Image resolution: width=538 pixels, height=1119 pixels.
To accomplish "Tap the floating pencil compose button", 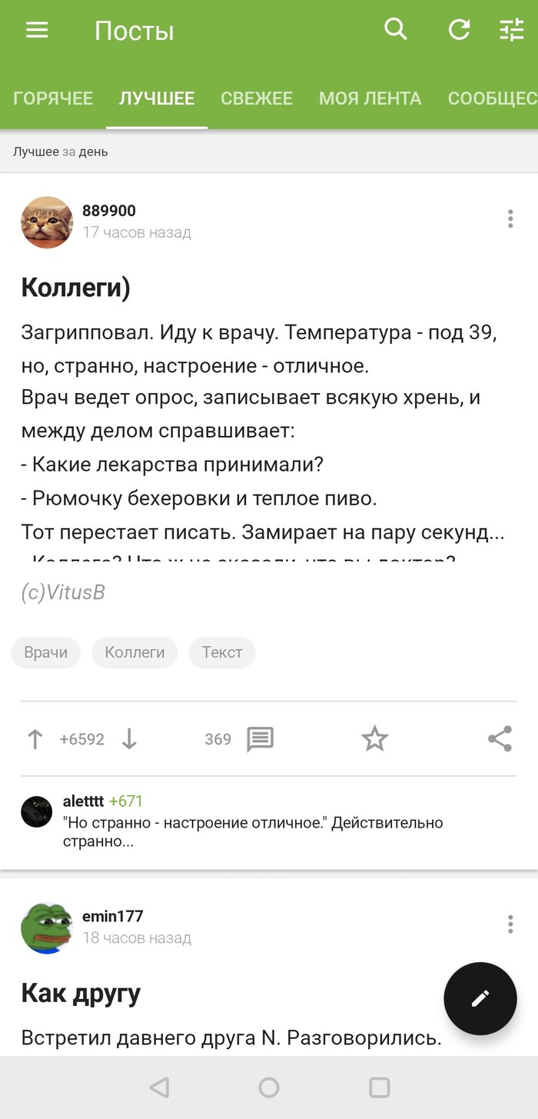I will [480, 998].
